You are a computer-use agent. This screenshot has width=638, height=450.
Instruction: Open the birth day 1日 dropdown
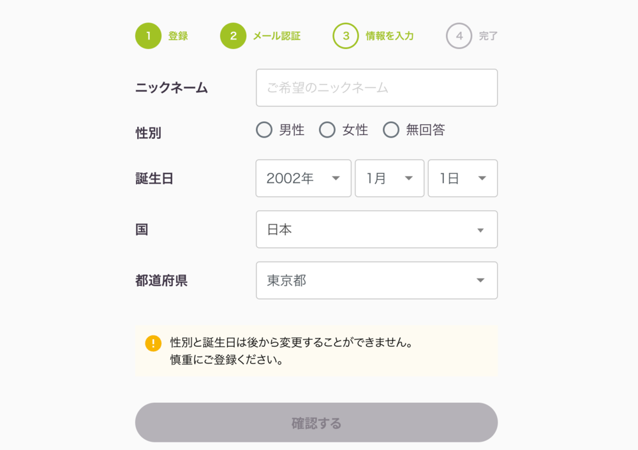tap(463, 178)
